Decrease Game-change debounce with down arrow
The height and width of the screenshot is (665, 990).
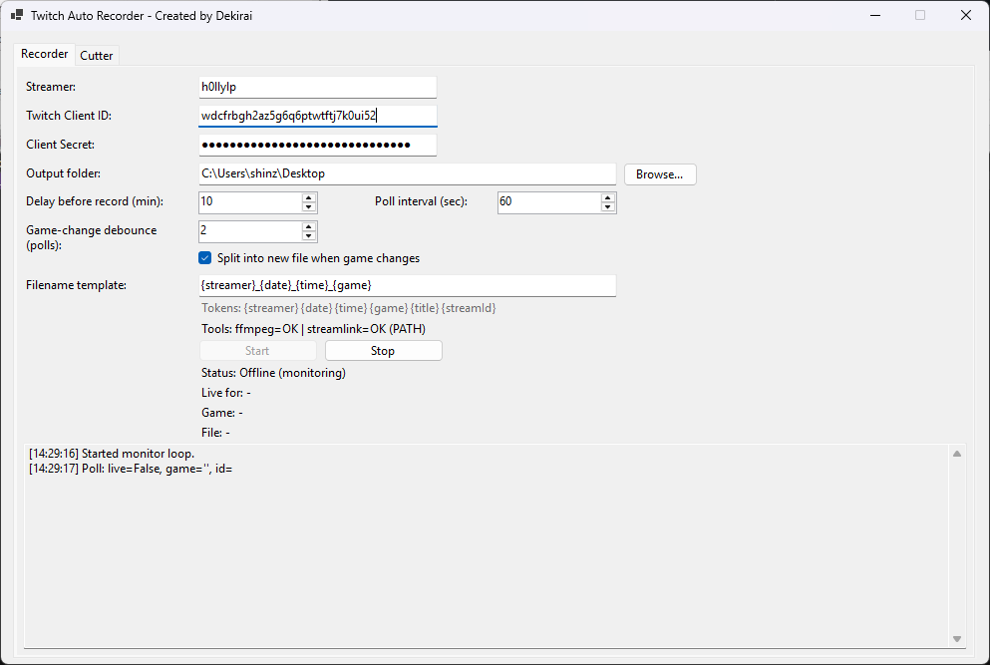(x=309, y=236)
